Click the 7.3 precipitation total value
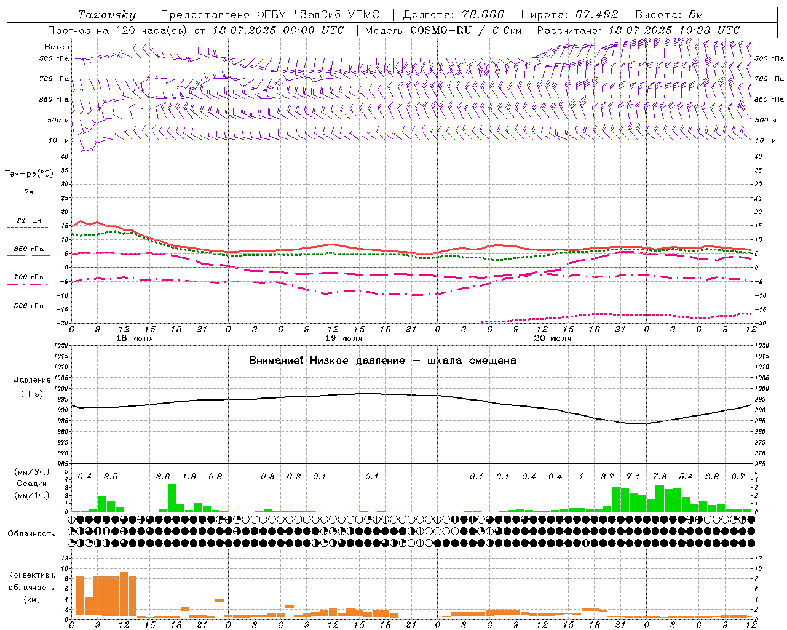 pos(660,477)
